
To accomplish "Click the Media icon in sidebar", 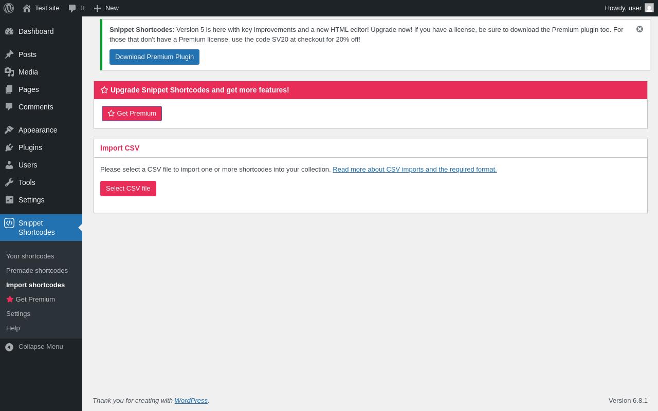I will coord(9,72).
